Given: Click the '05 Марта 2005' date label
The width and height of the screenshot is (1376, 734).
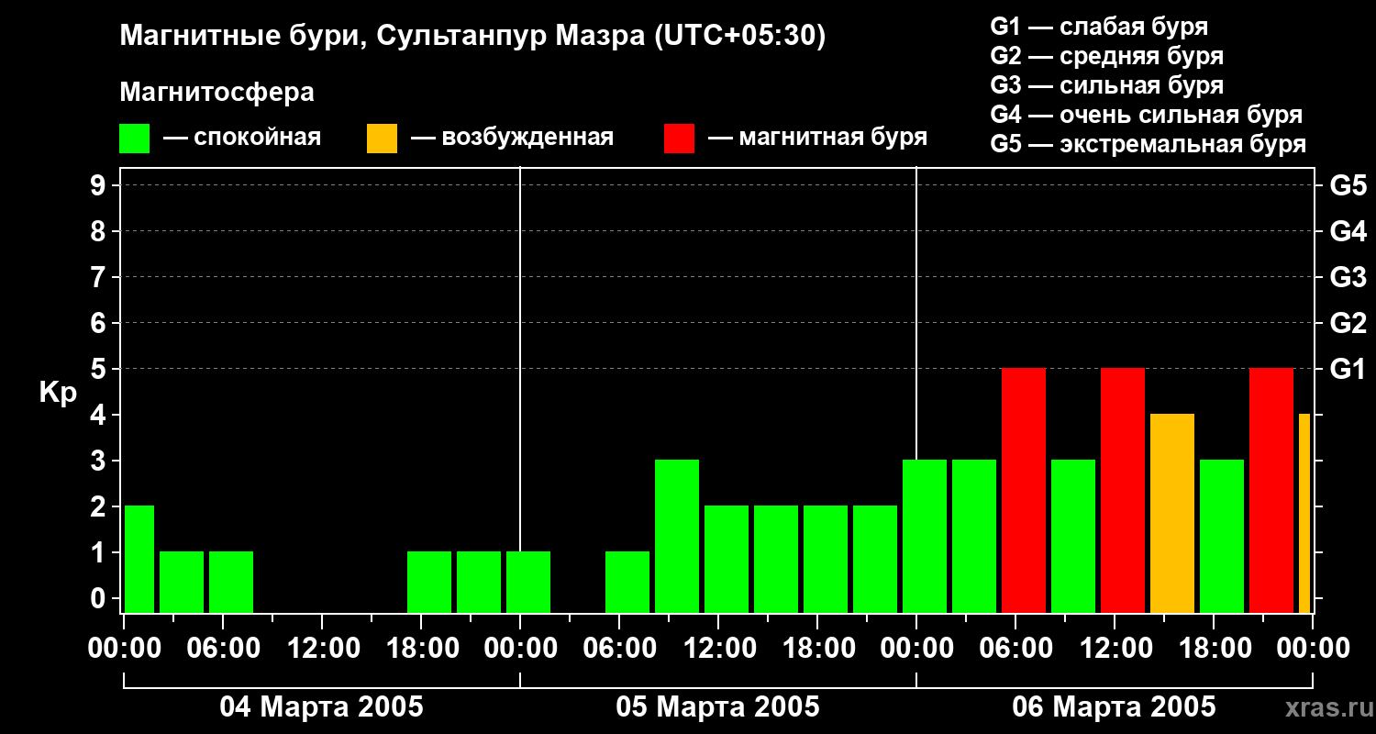Looking at the screenshot, I should 718,706.
